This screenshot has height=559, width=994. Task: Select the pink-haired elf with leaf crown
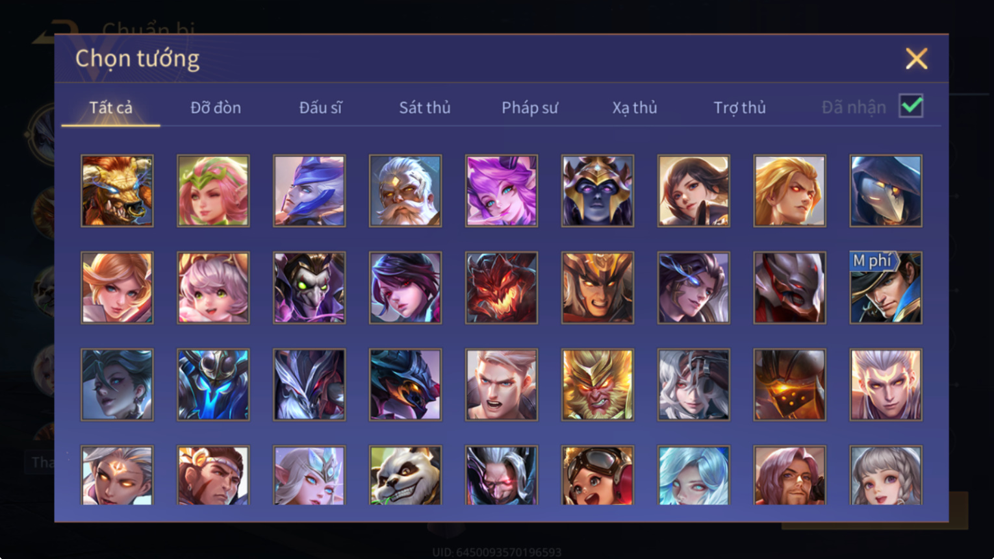coord(213,191)
